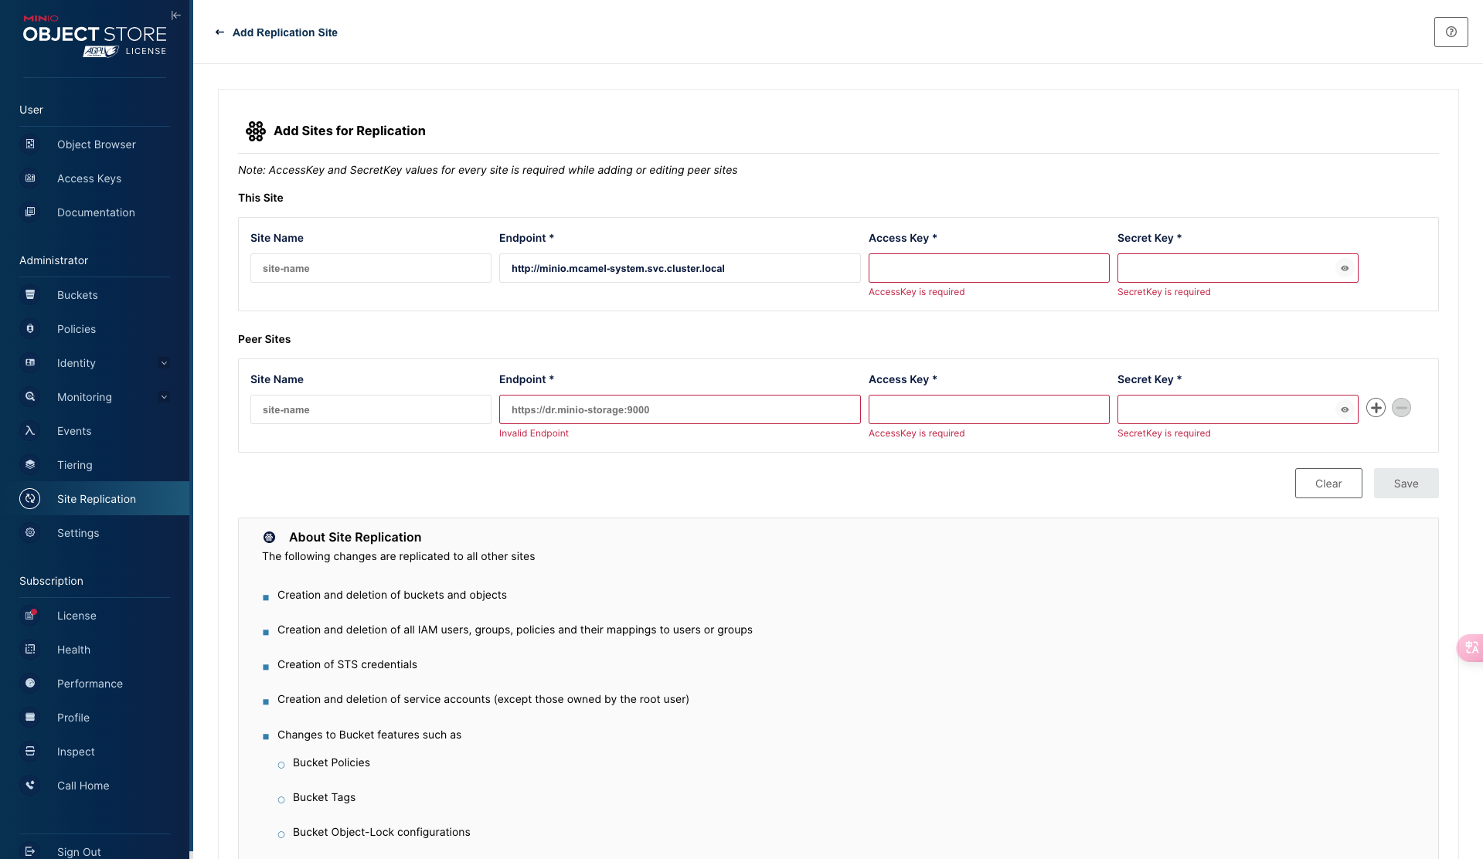Open Object Browser from sidebar
The image size is (1483, 859).
(x=96, y=144)
